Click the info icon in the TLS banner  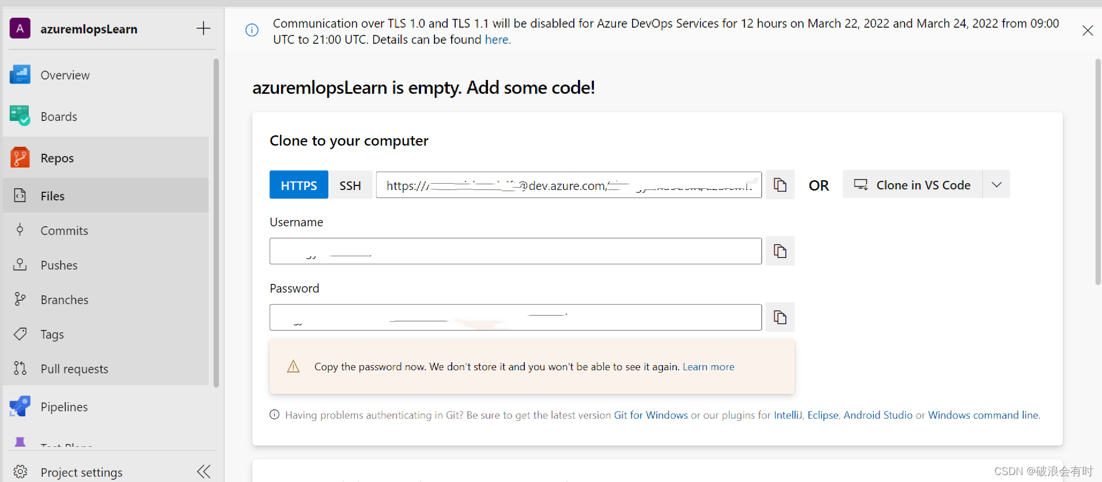pyautogui.click(x=252, y=30)
